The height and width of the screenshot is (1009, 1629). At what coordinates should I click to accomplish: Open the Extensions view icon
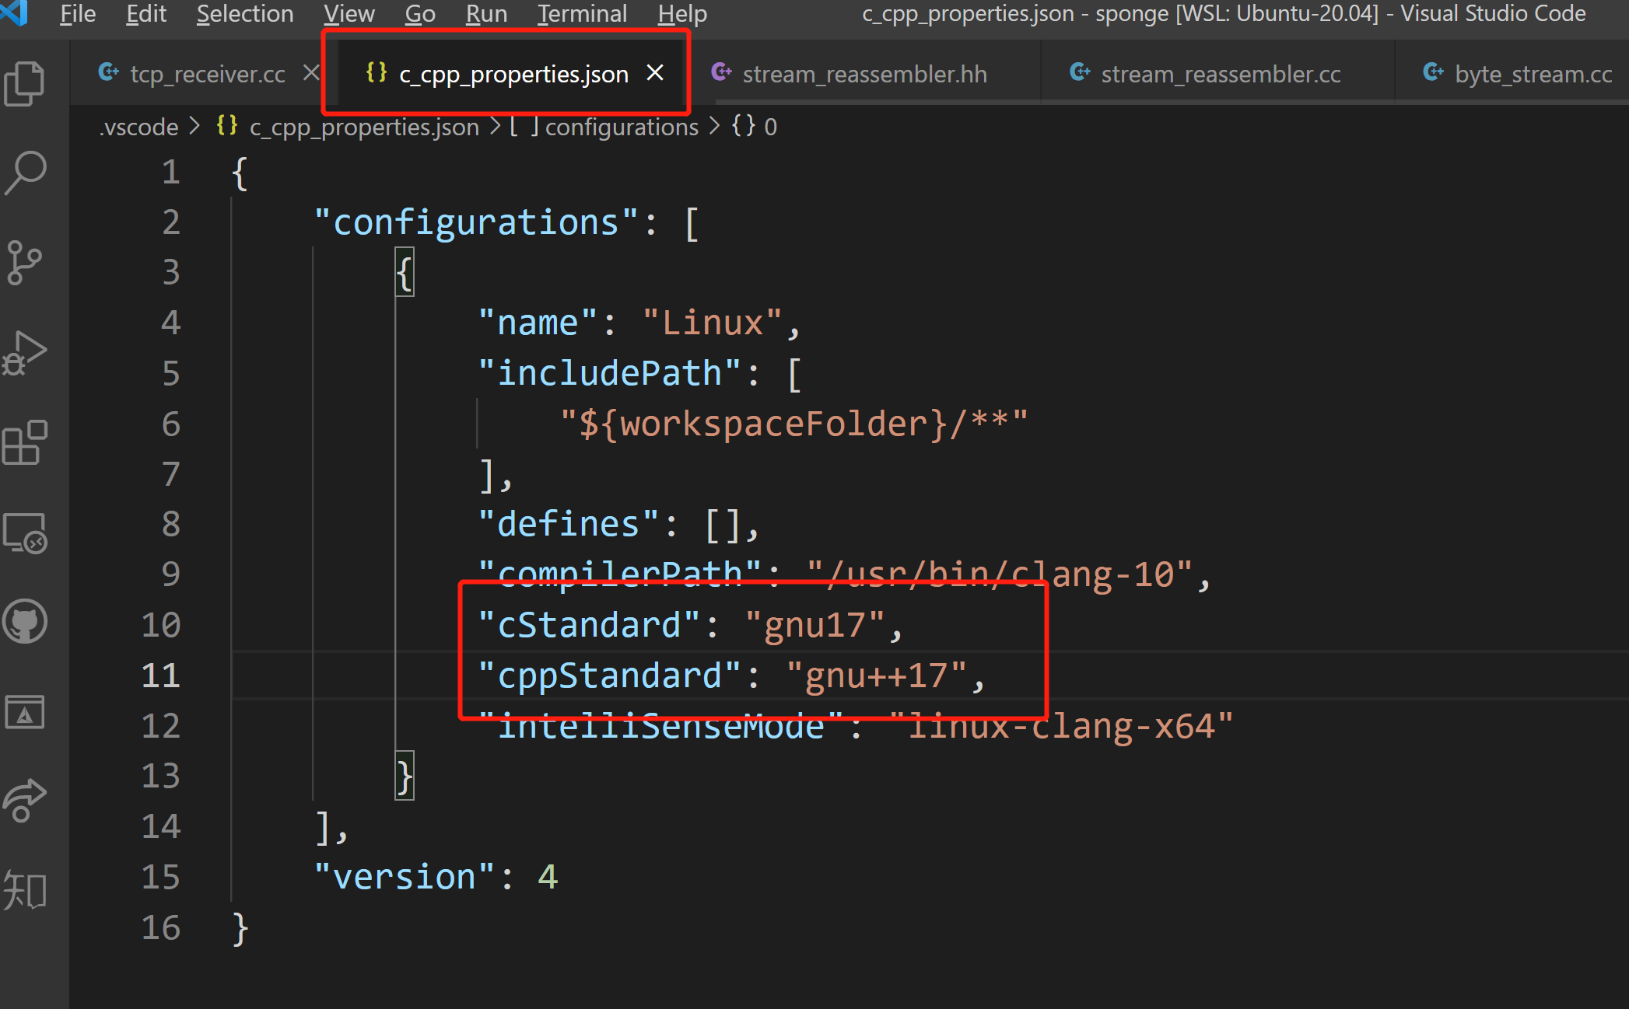coord(25,443)
